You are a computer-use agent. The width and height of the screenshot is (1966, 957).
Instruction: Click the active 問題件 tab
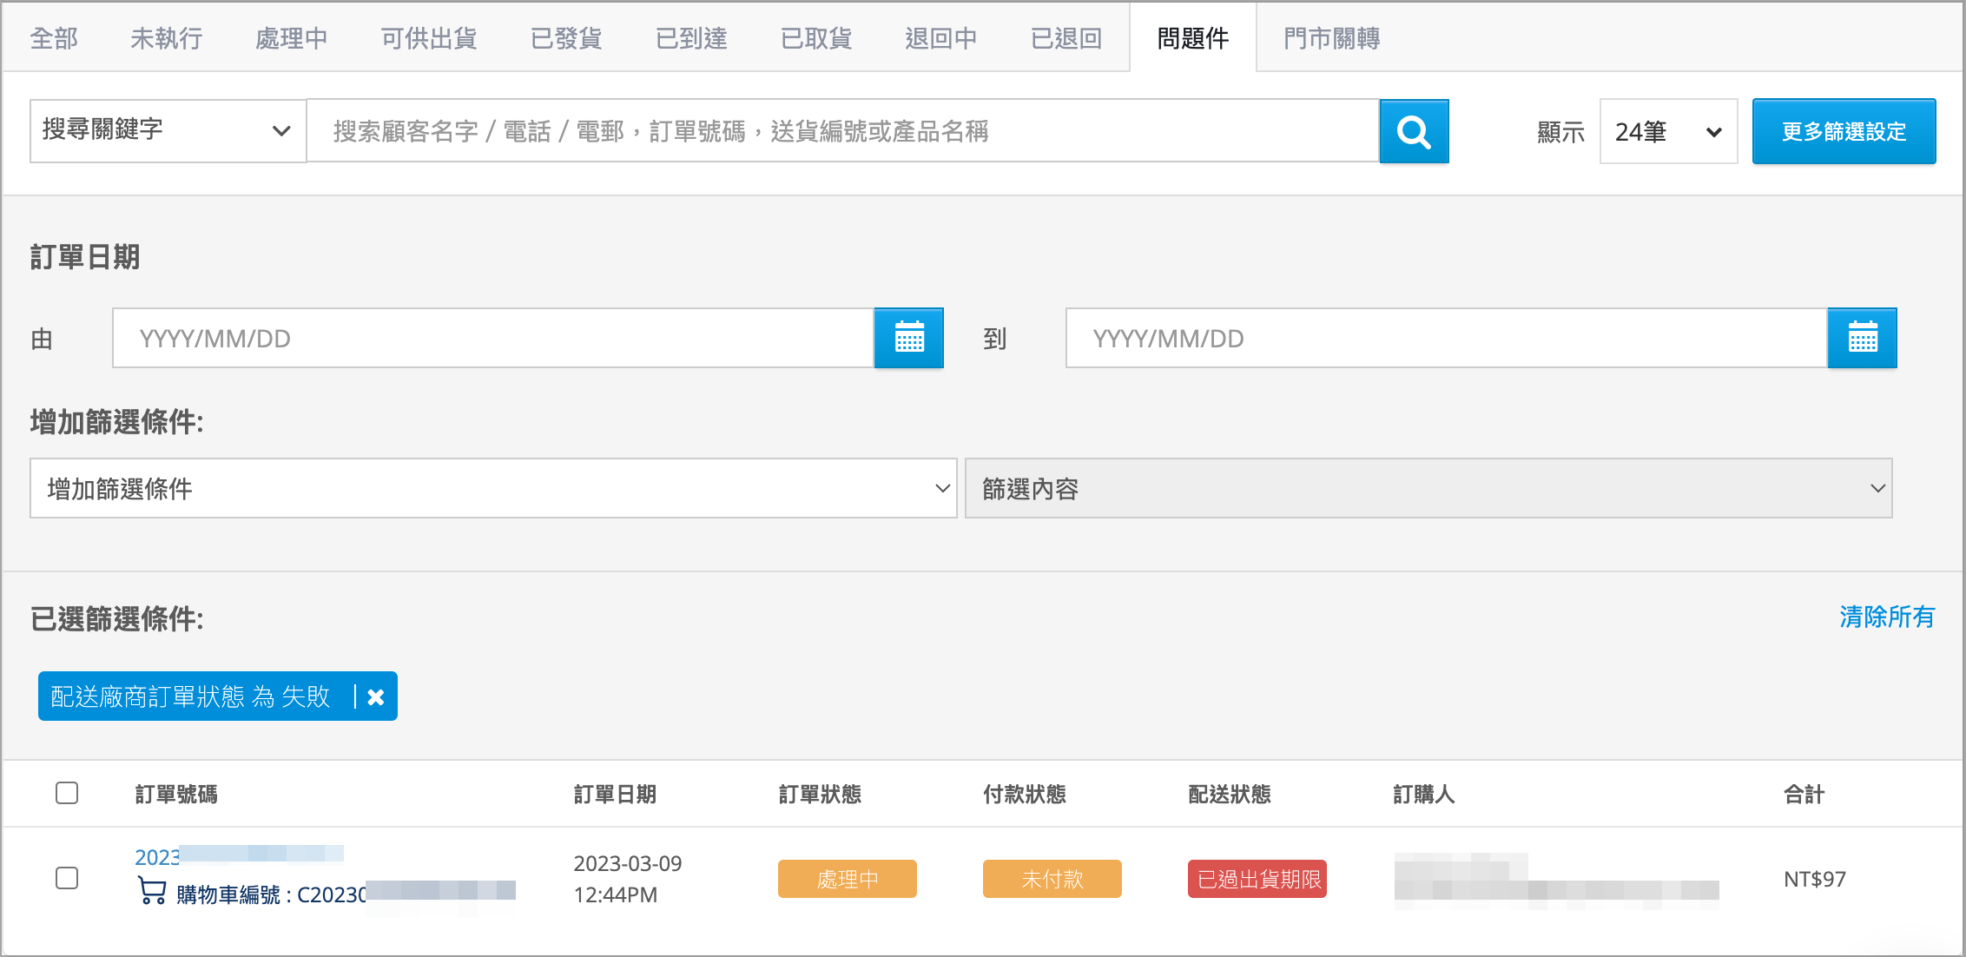point(1193,38)
